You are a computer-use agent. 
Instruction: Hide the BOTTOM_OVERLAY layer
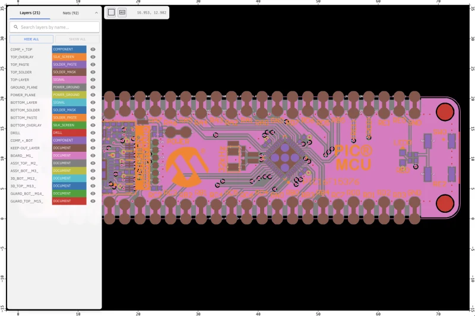93,125
